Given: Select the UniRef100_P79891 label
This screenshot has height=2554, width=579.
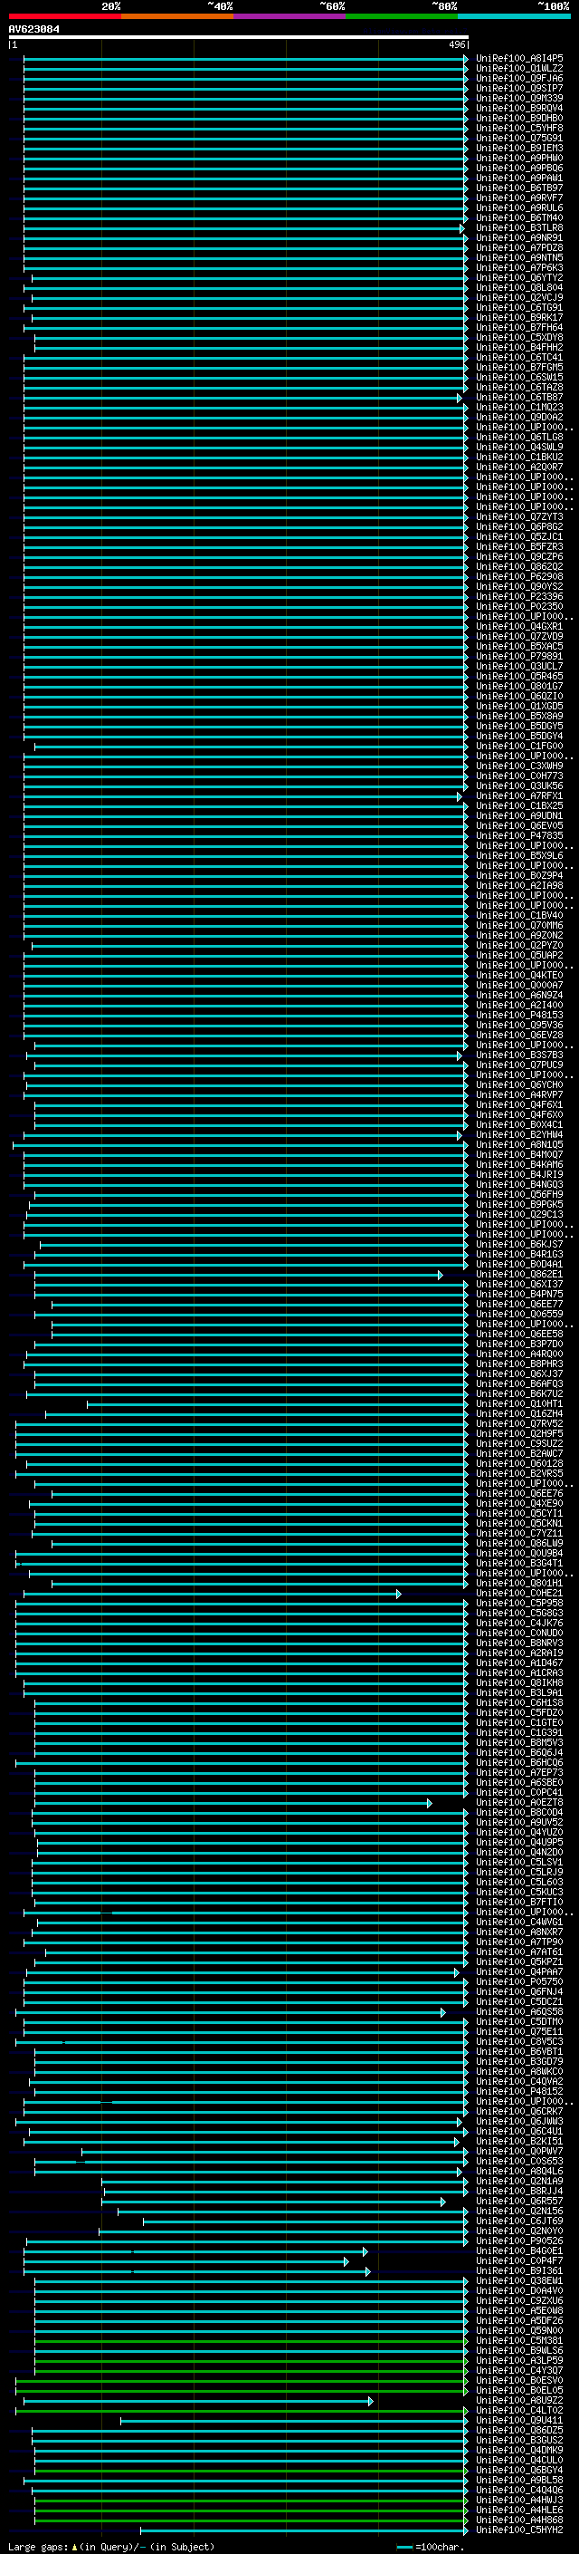Looking at the screenshot, I should click(x=519, y=656).
